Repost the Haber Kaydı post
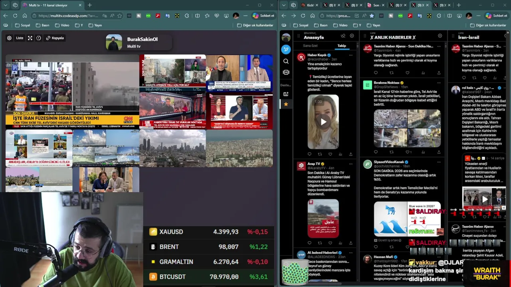511x287 pixels. coord(320,154)
